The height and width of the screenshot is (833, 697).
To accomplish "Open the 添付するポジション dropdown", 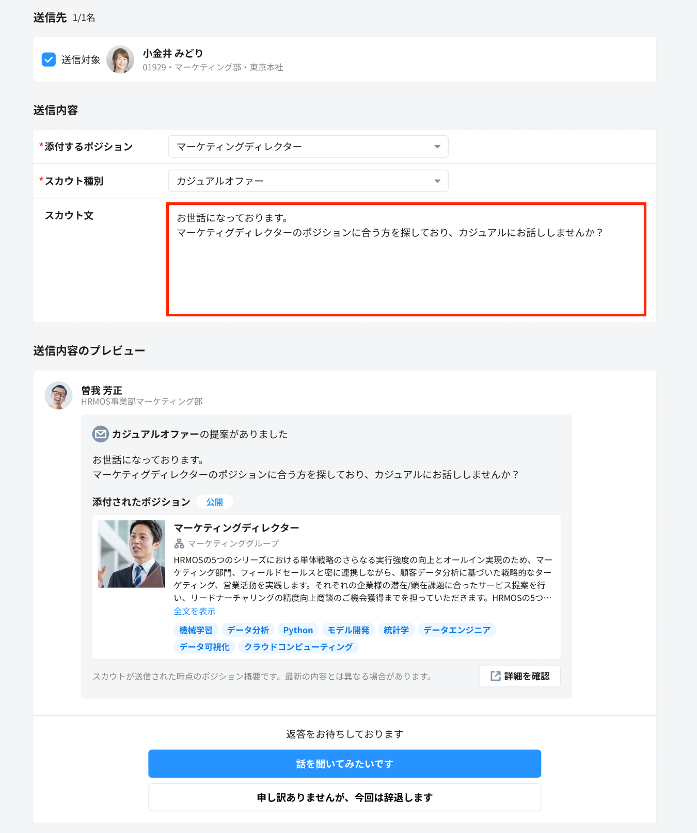I will (308, 147).
